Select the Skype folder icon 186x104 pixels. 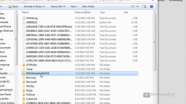click(24, 90)
